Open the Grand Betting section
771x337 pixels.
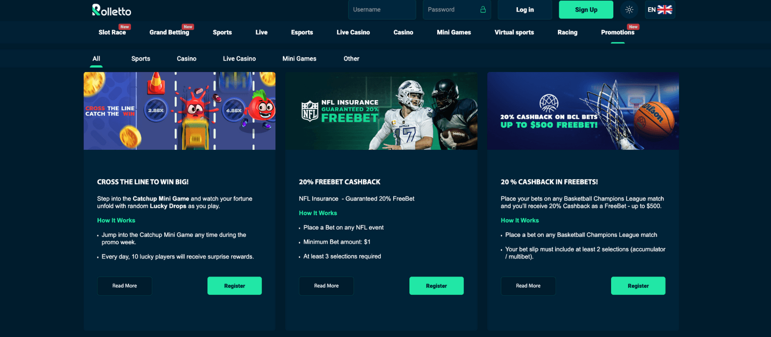click(169, 32)
